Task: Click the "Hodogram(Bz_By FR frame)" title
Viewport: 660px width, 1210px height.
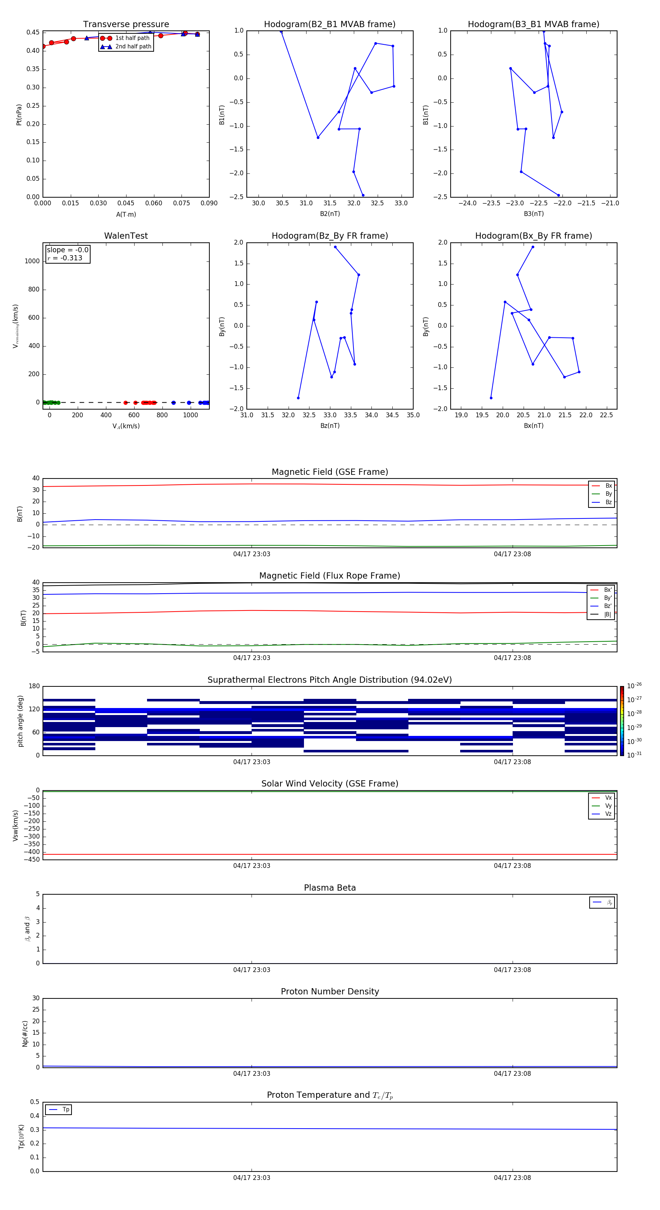Action: [x=330, y=236]
